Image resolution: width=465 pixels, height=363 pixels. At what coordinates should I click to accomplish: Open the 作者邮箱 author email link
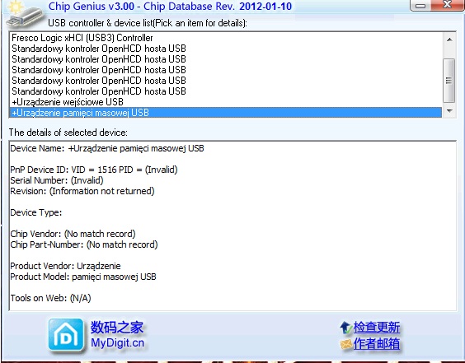click(x=376, y=344)
